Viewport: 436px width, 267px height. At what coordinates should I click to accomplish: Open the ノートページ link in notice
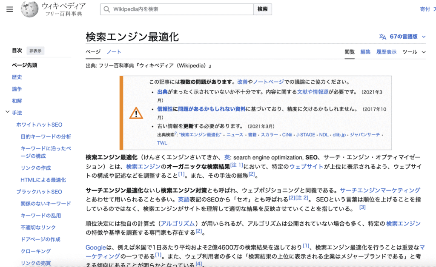(x=268, y=82)
